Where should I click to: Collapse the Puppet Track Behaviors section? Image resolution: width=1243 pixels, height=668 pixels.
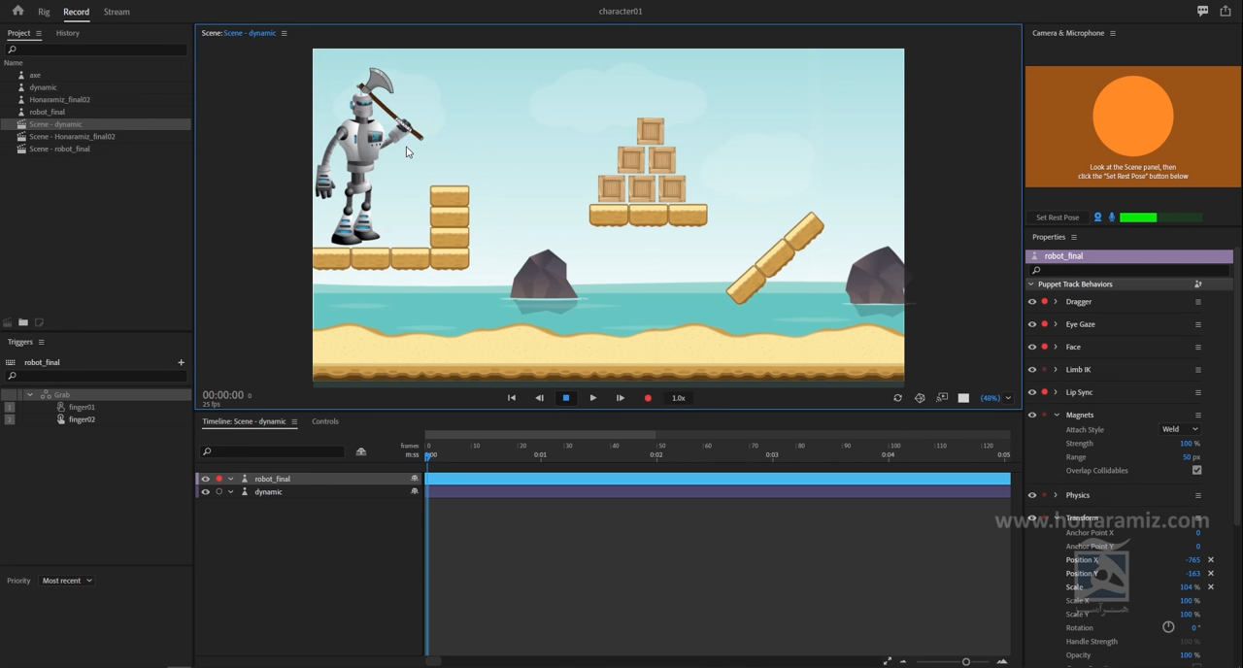click(x=1031, y=284)
